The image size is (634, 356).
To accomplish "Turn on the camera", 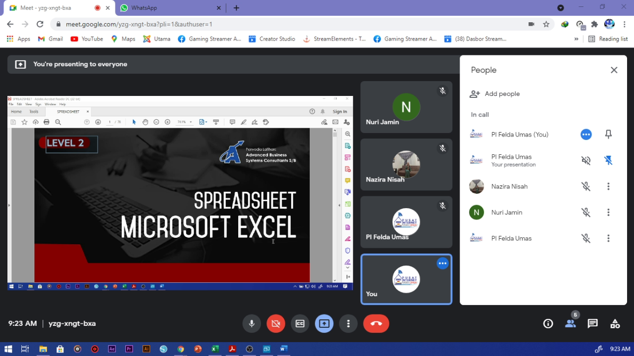I will 276,323.
